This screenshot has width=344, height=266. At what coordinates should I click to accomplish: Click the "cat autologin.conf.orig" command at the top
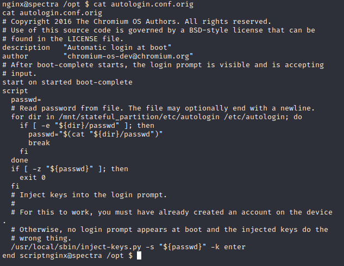coord(143,4)
